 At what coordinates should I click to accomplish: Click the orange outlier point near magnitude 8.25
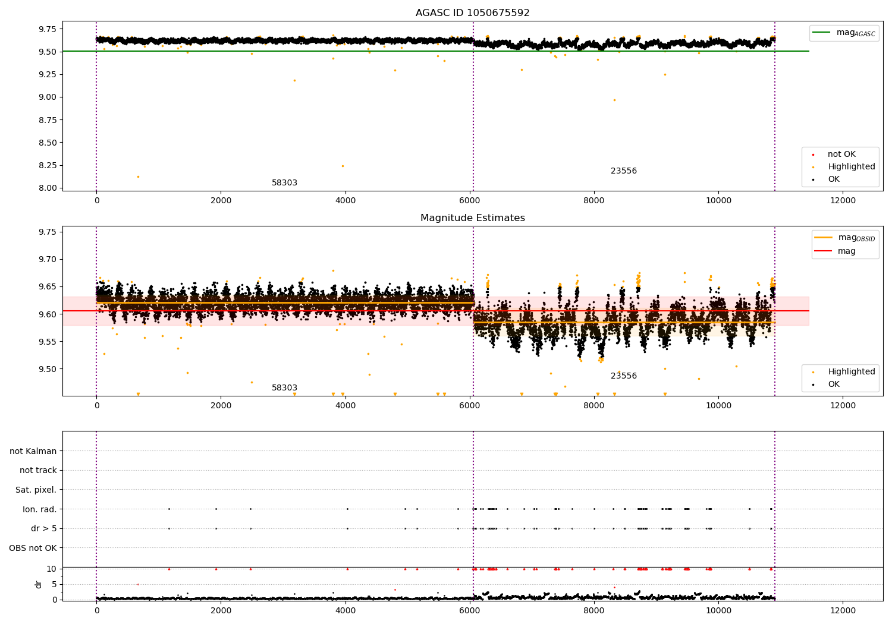(343, 166)
